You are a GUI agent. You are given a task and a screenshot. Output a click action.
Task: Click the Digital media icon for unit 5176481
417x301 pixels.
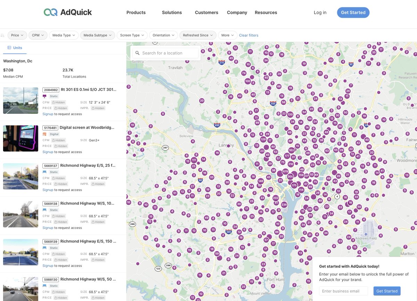(x=44, y=134)
